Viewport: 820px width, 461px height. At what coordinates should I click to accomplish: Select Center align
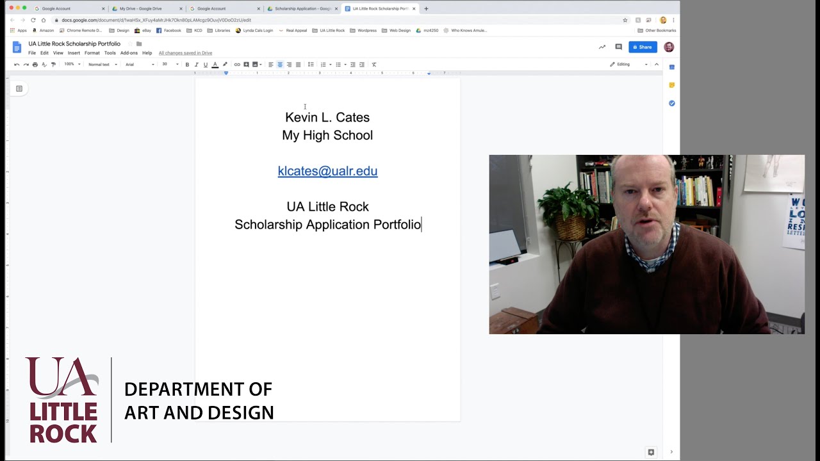280,65
